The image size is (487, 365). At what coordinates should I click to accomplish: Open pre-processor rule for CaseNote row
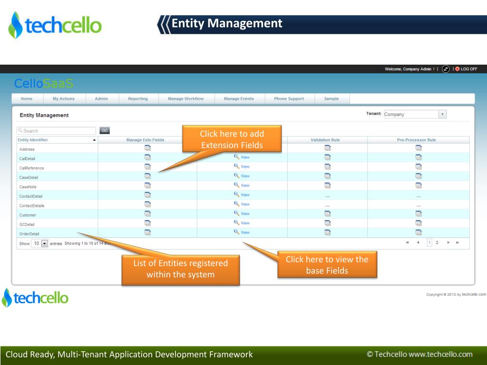(x=419, y=186)
